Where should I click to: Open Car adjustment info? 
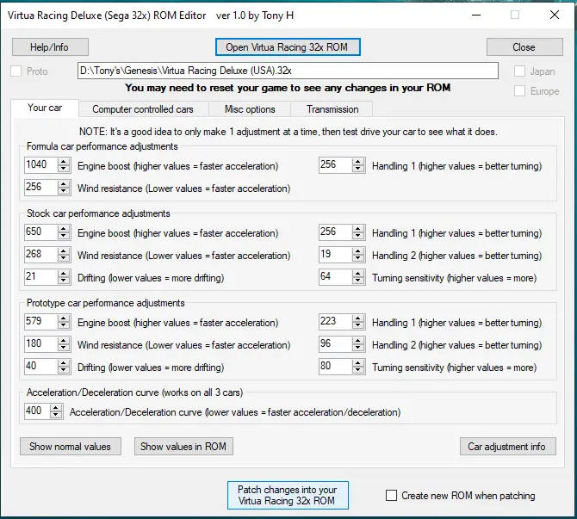click(507, 446)
